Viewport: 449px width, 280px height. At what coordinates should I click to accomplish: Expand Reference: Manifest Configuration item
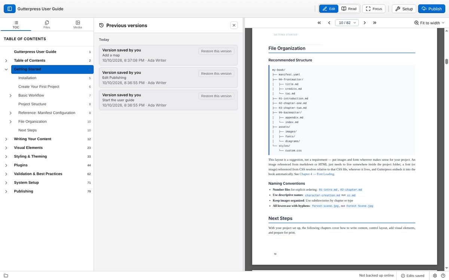(x=10, y=113)
